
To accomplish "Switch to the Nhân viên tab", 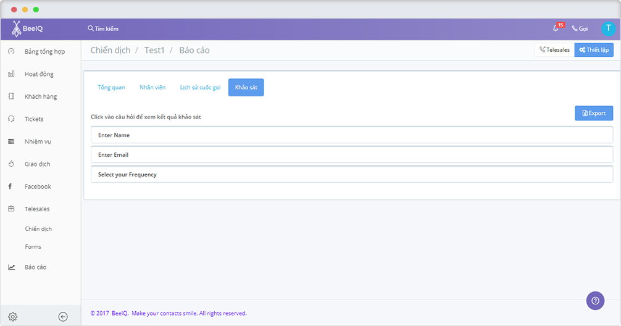I will 152,88.
